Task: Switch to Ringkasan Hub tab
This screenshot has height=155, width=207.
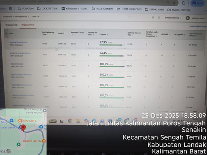Action: (x=12, y=25)
